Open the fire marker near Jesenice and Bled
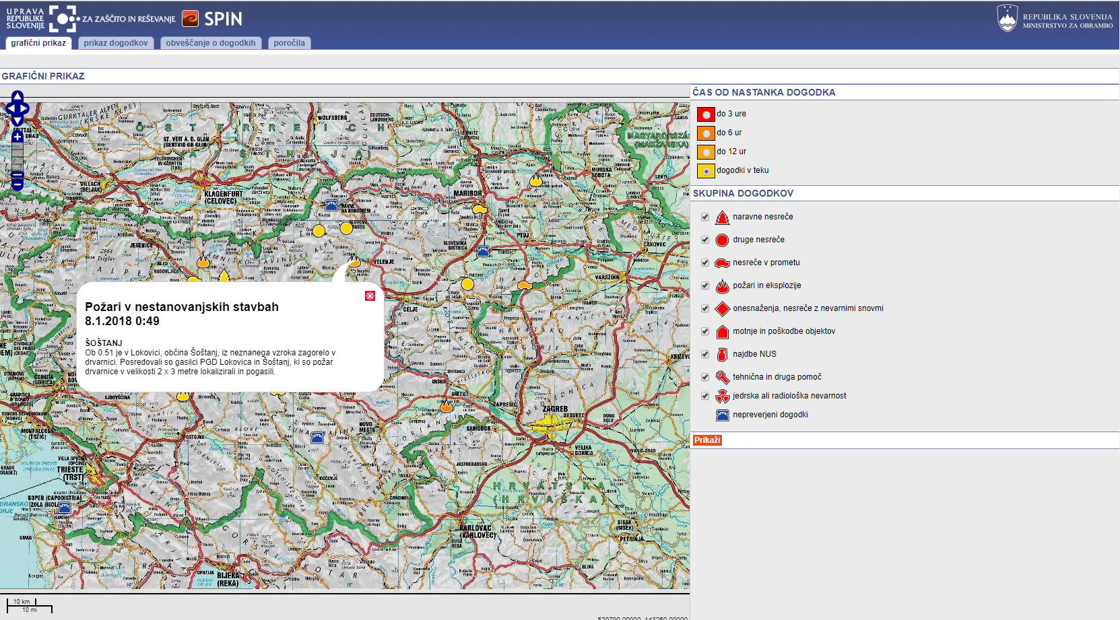Image resolution: width=1120 pixels, height=620 pixels. pos(203,261)
